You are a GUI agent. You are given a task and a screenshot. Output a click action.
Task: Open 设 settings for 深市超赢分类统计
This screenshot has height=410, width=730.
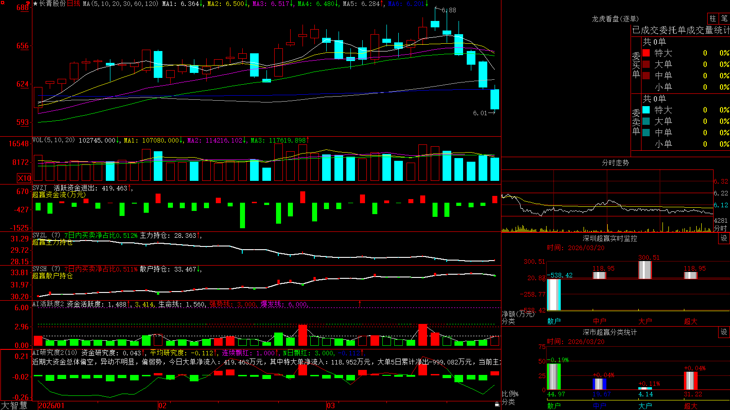point(724,332)
